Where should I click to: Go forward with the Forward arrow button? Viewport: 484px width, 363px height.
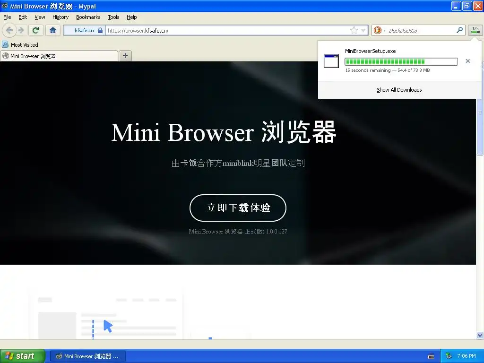pos(21,30)
